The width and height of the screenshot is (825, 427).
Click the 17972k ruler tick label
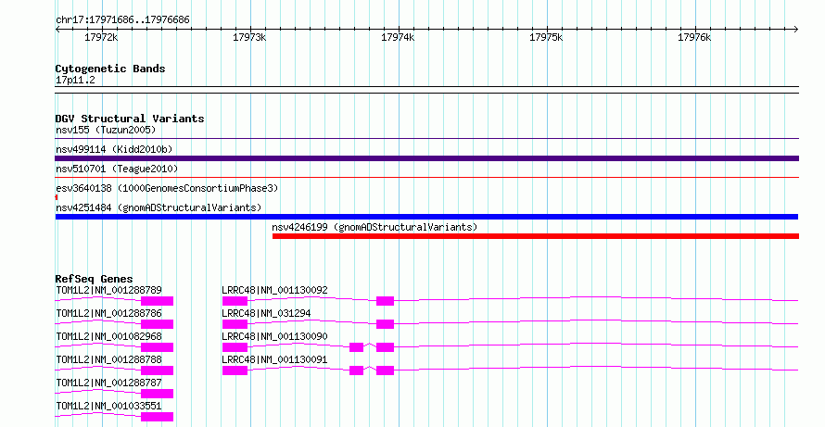coord(101,37)
